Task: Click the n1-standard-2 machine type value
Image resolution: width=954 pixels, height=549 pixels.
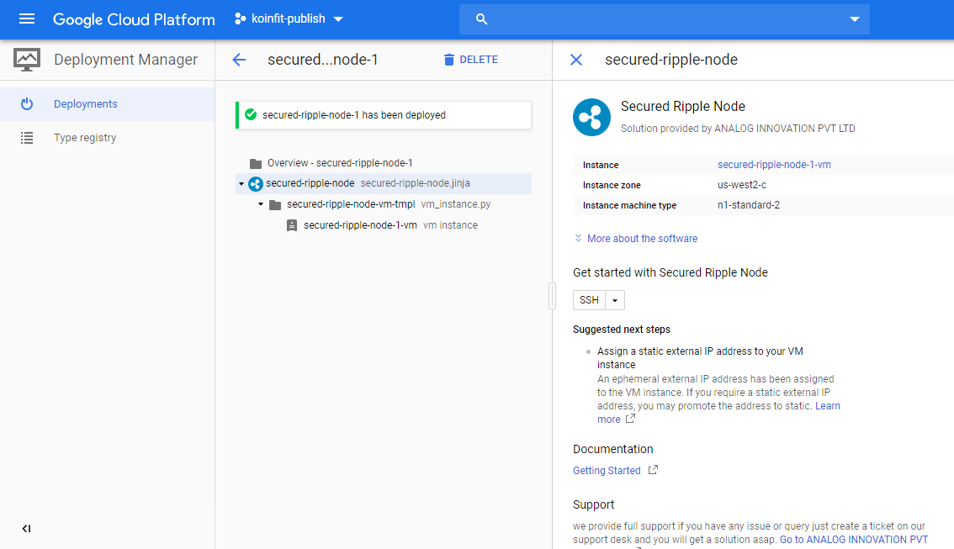Action: 749,205
